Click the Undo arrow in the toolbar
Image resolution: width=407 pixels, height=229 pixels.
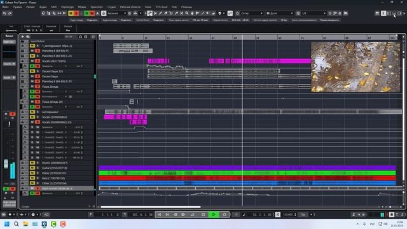pyautogui.click(x=4, y=13)
